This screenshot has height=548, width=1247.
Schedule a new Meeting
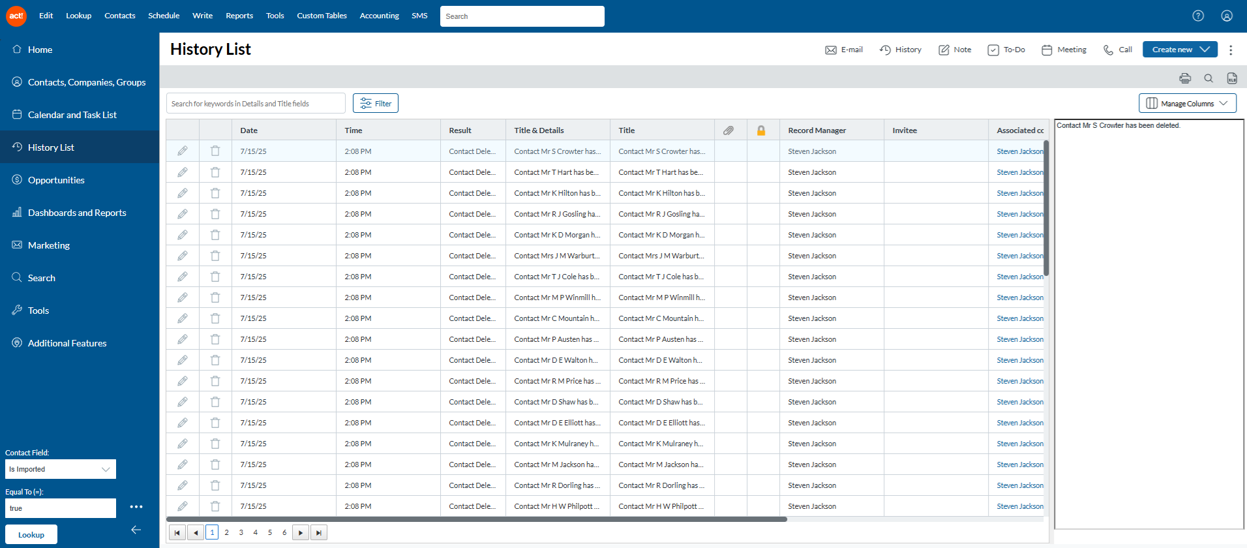point(1064,50)
